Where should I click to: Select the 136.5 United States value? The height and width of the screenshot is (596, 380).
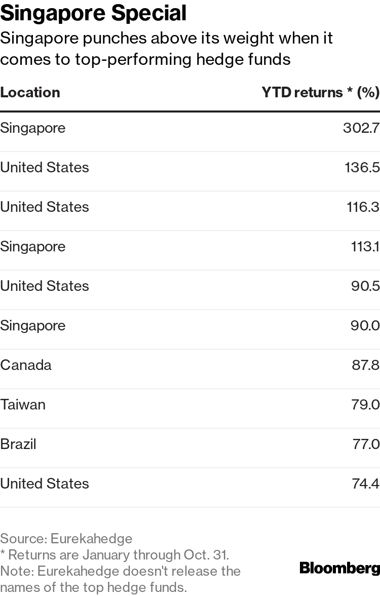(362, 167)
